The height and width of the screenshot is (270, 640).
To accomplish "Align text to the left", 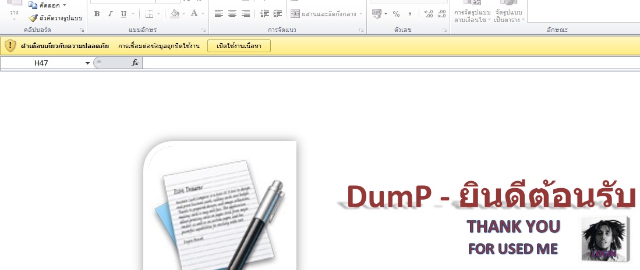I will tap(219, 14).
